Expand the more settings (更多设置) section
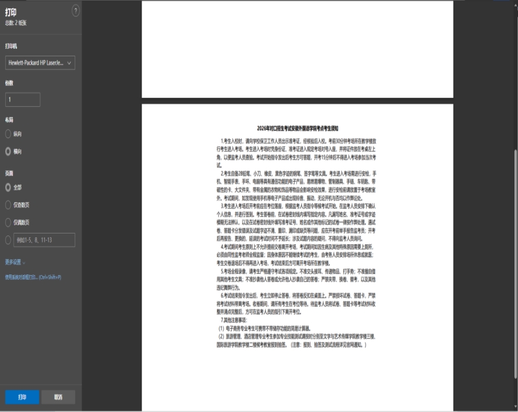The image size is (518, 412). [x=15, y=261]
